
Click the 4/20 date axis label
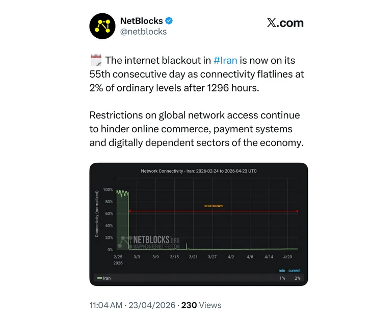pyautogui.click(x=288, y=257)
